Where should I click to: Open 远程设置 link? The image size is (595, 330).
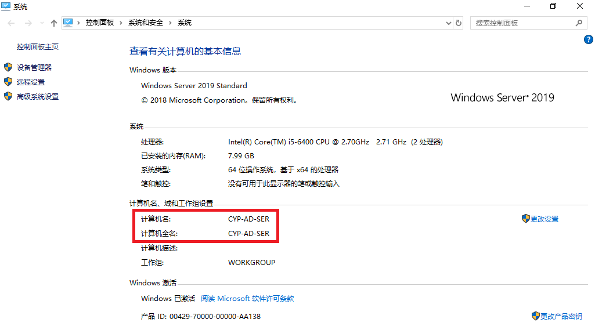pos(31,82)
